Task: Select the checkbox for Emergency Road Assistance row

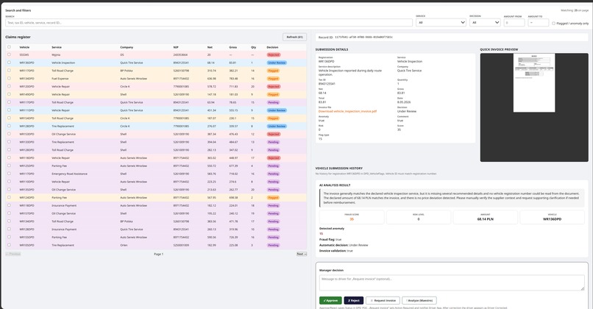Action: tap(9, 174)
